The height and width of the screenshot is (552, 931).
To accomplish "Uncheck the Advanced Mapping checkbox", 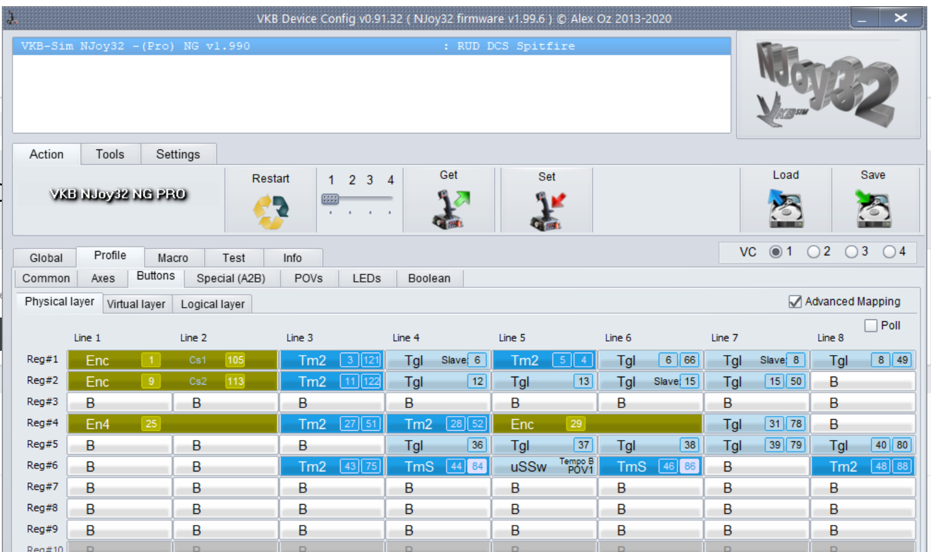I will [x=795, y=302].
